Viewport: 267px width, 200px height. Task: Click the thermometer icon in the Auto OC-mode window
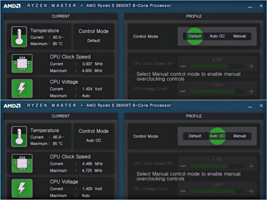pos(19,136)
